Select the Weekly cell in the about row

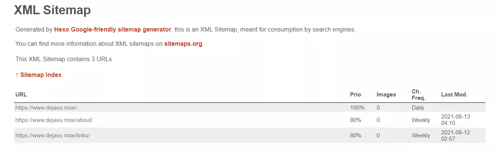(x=421, y=120)
